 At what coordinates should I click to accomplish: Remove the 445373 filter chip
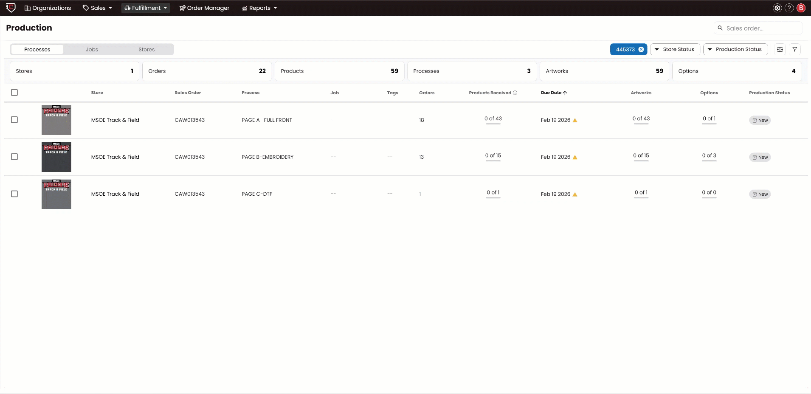(641, 50)
